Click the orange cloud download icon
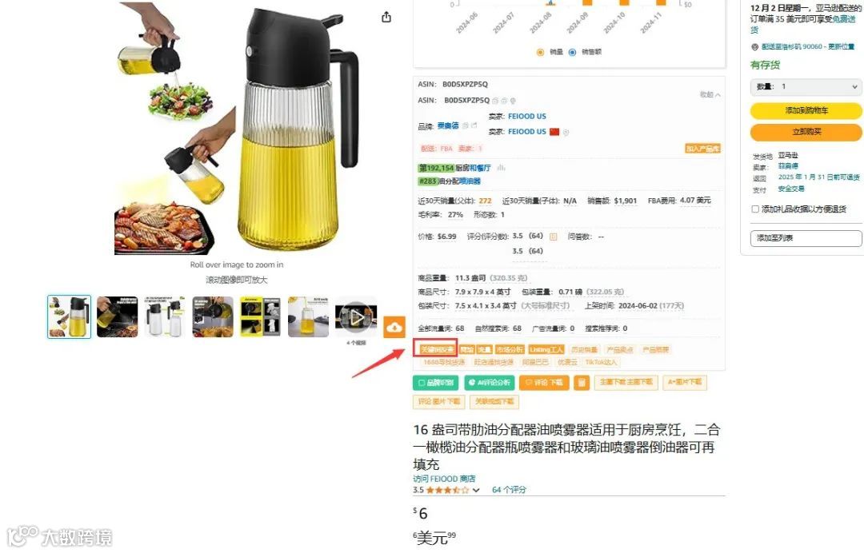 394,328
